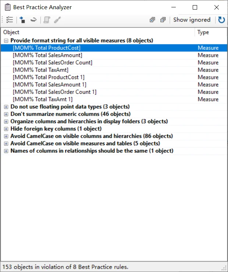
Task: Select the MOM% Total TaxAmt 1 measure
Action: tap(114, 99)
